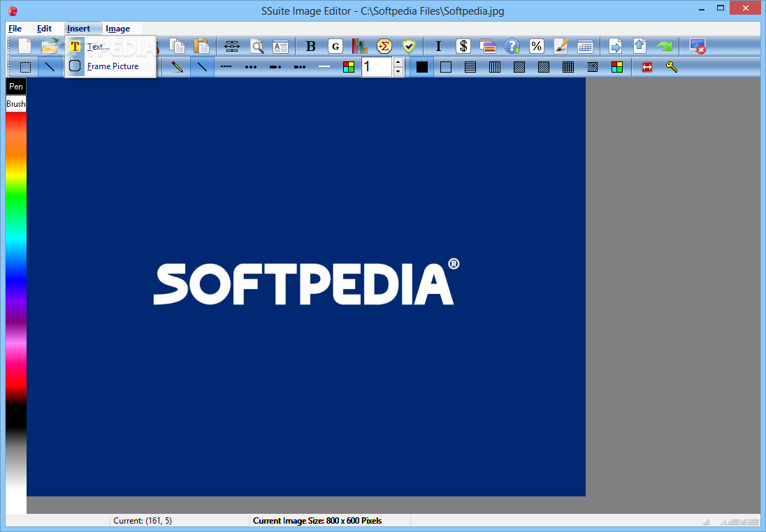Open the Image menu
This screenshot has width=766, height=532.
[117, 29]
